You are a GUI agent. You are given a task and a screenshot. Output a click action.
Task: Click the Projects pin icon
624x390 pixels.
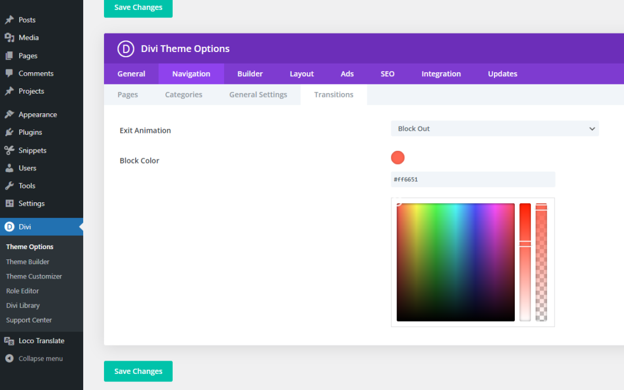pyautogui.click(x=9, y=91)
